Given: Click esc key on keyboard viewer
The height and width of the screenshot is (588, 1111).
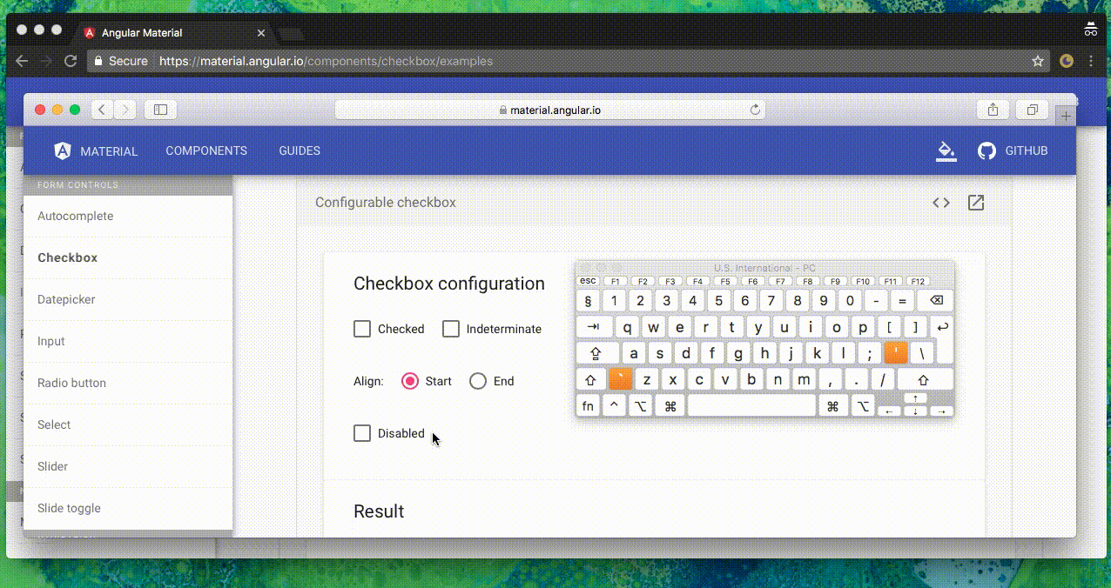Looking at the screenshot, I should coord(589,281).
